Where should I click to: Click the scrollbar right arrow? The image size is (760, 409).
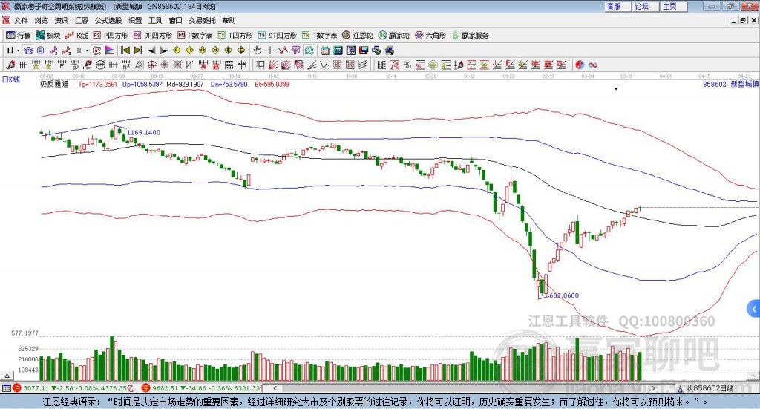tap(653, 388)
